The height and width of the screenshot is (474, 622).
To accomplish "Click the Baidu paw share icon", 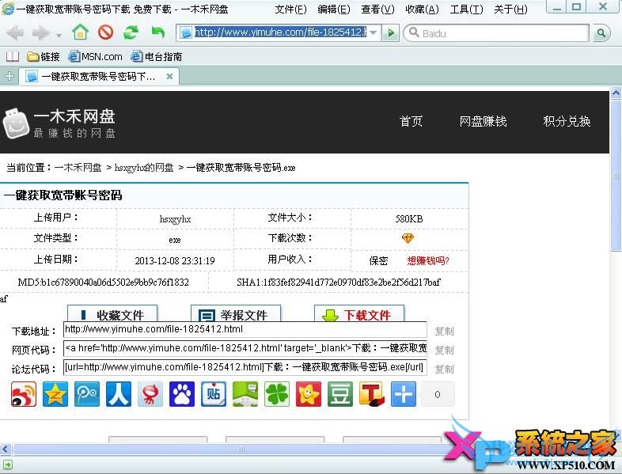I will pyautogui.click(x=182, y=393).
